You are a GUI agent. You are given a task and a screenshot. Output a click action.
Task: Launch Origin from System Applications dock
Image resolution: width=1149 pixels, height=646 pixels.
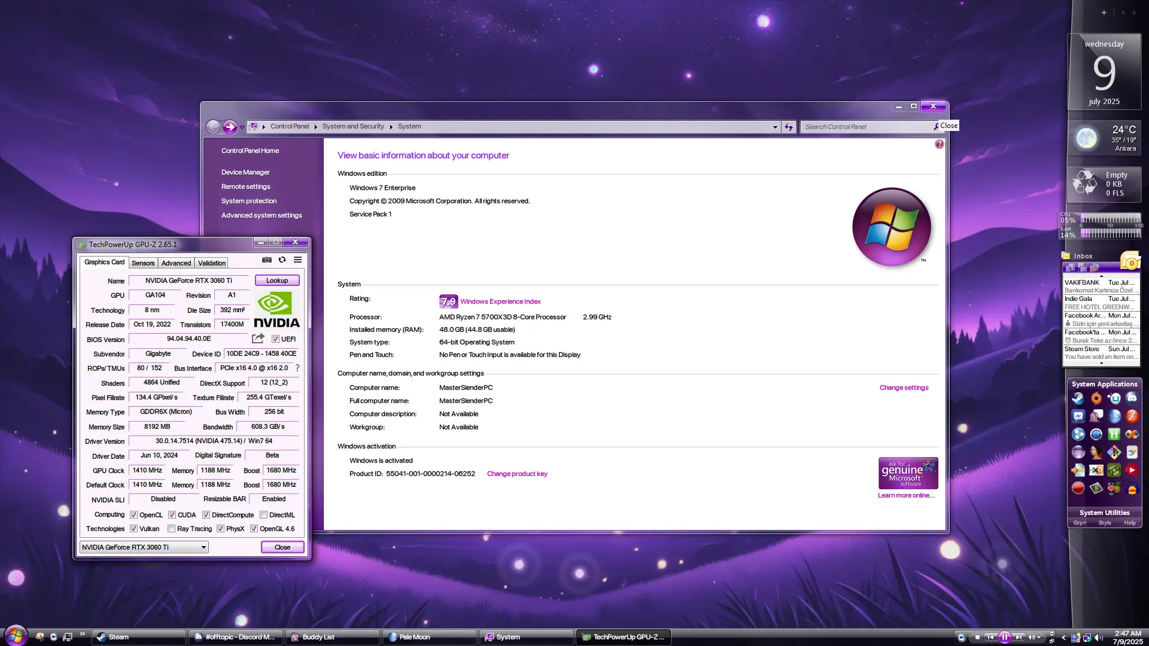coord(1096,398)
